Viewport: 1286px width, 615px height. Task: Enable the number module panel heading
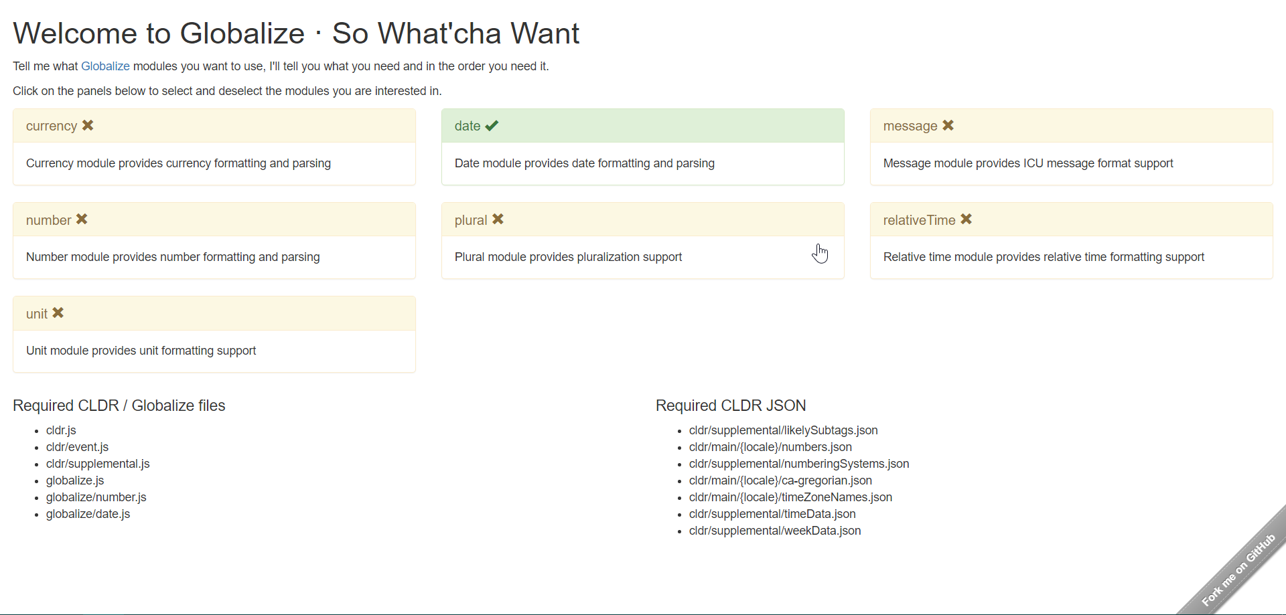214,219
